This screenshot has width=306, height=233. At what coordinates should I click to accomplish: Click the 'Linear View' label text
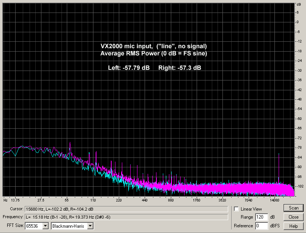point(251,209)
